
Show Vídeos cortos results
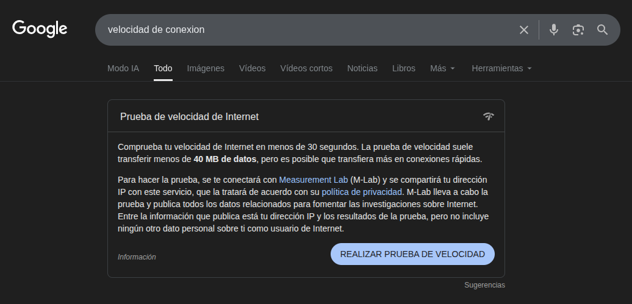(306, 68)
